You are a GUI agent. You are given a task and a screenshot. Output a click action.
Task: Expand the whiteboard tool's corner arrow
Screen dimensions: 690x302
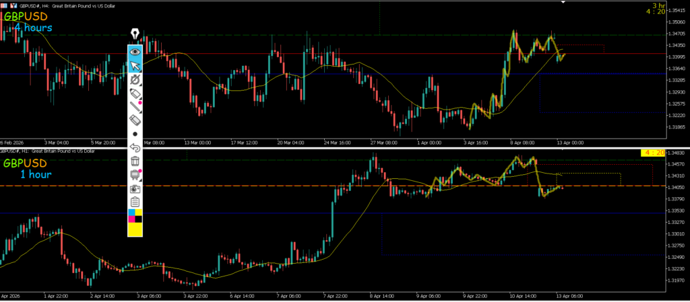(140, 180)
